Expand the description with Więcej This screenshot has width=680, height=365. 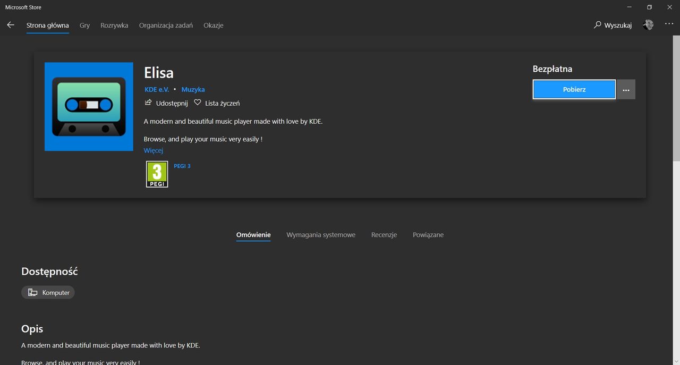154,150
